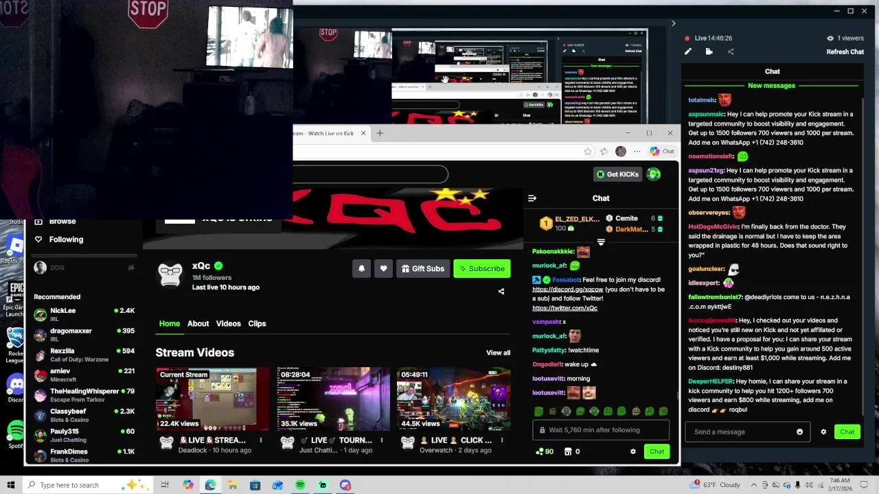Expand the gift leaderboard in browser chat

[601, 242]
